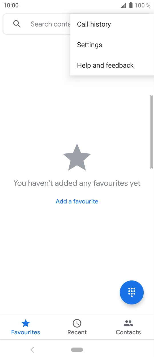Open the blue dial pad button
154x360 pixels.
click(132, 292)
